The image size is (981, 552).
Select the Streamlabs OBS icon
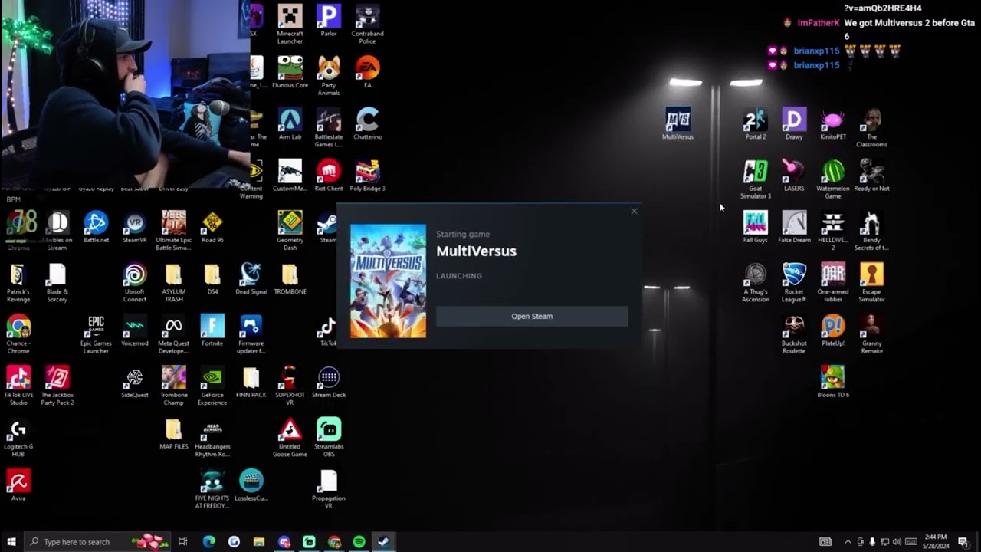(329, 437)
